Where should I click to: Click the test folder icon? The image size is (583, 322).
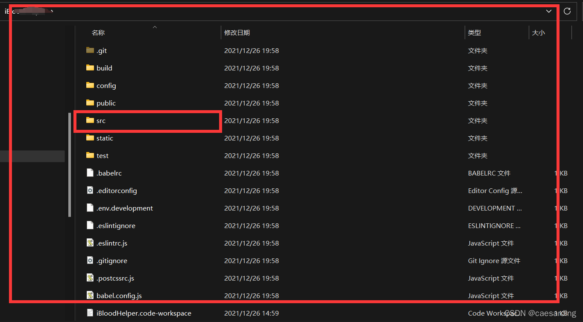pyautogui.click(x=90, y=155)
